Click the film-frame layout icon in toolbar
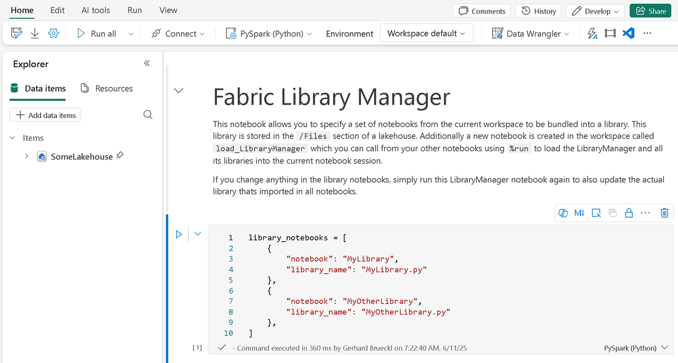The width and height of the screenshot is (678, 363). 610,33
